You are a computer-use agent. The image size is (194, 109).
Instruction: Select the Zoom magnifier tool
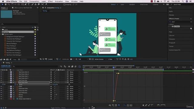coord(9,5)
